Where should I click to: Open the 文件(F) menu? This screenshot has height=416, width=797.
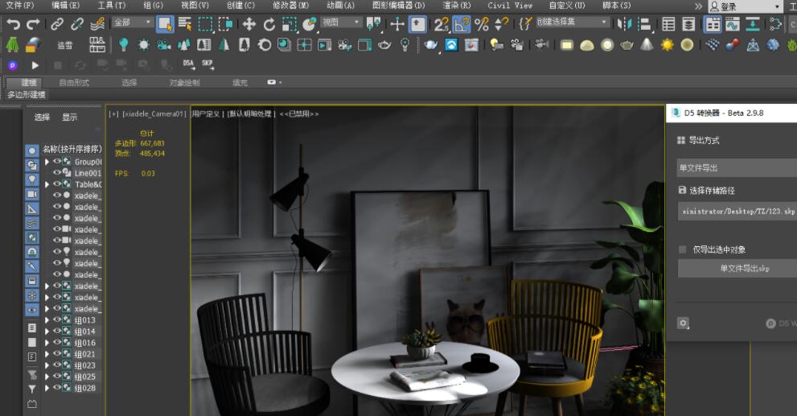(20, 5)
